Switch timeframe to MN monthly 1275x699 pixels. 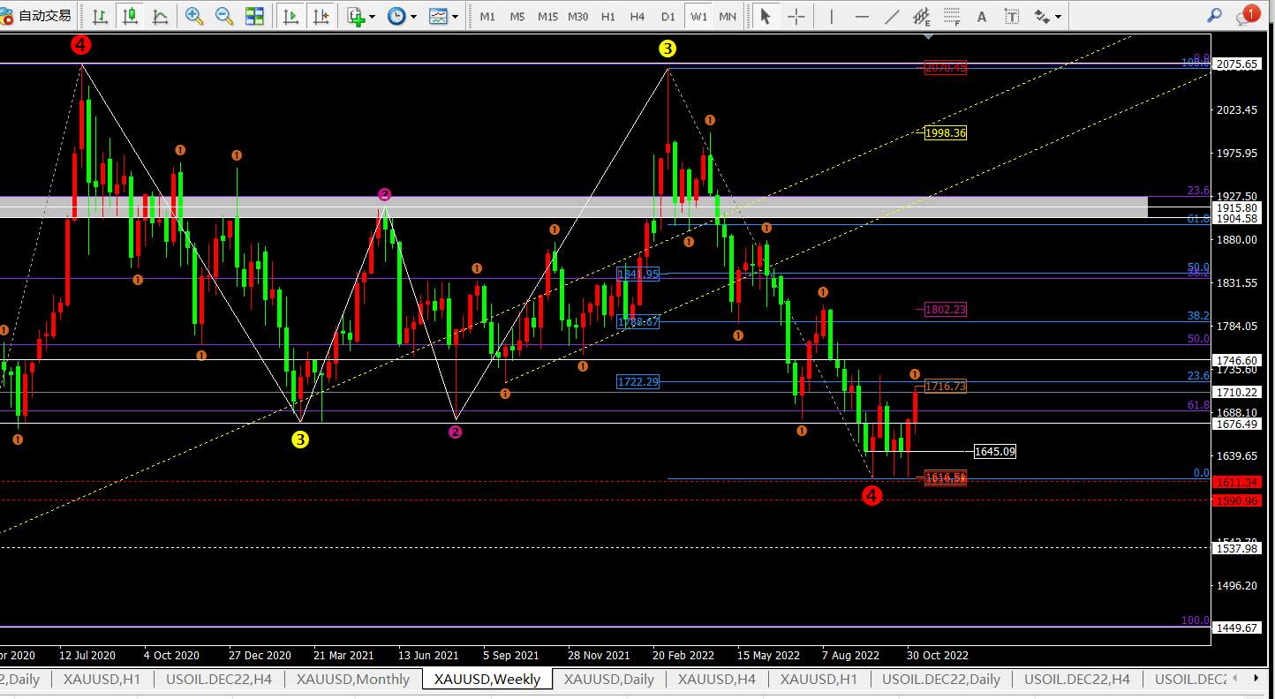click(728, 16)
